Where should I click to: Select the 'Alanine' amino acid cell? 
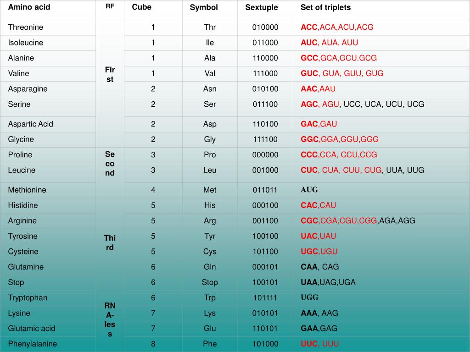tap(21, 58)
